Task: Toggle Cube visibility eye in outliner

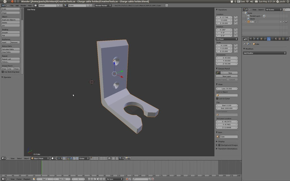Action: pos(281,22)
